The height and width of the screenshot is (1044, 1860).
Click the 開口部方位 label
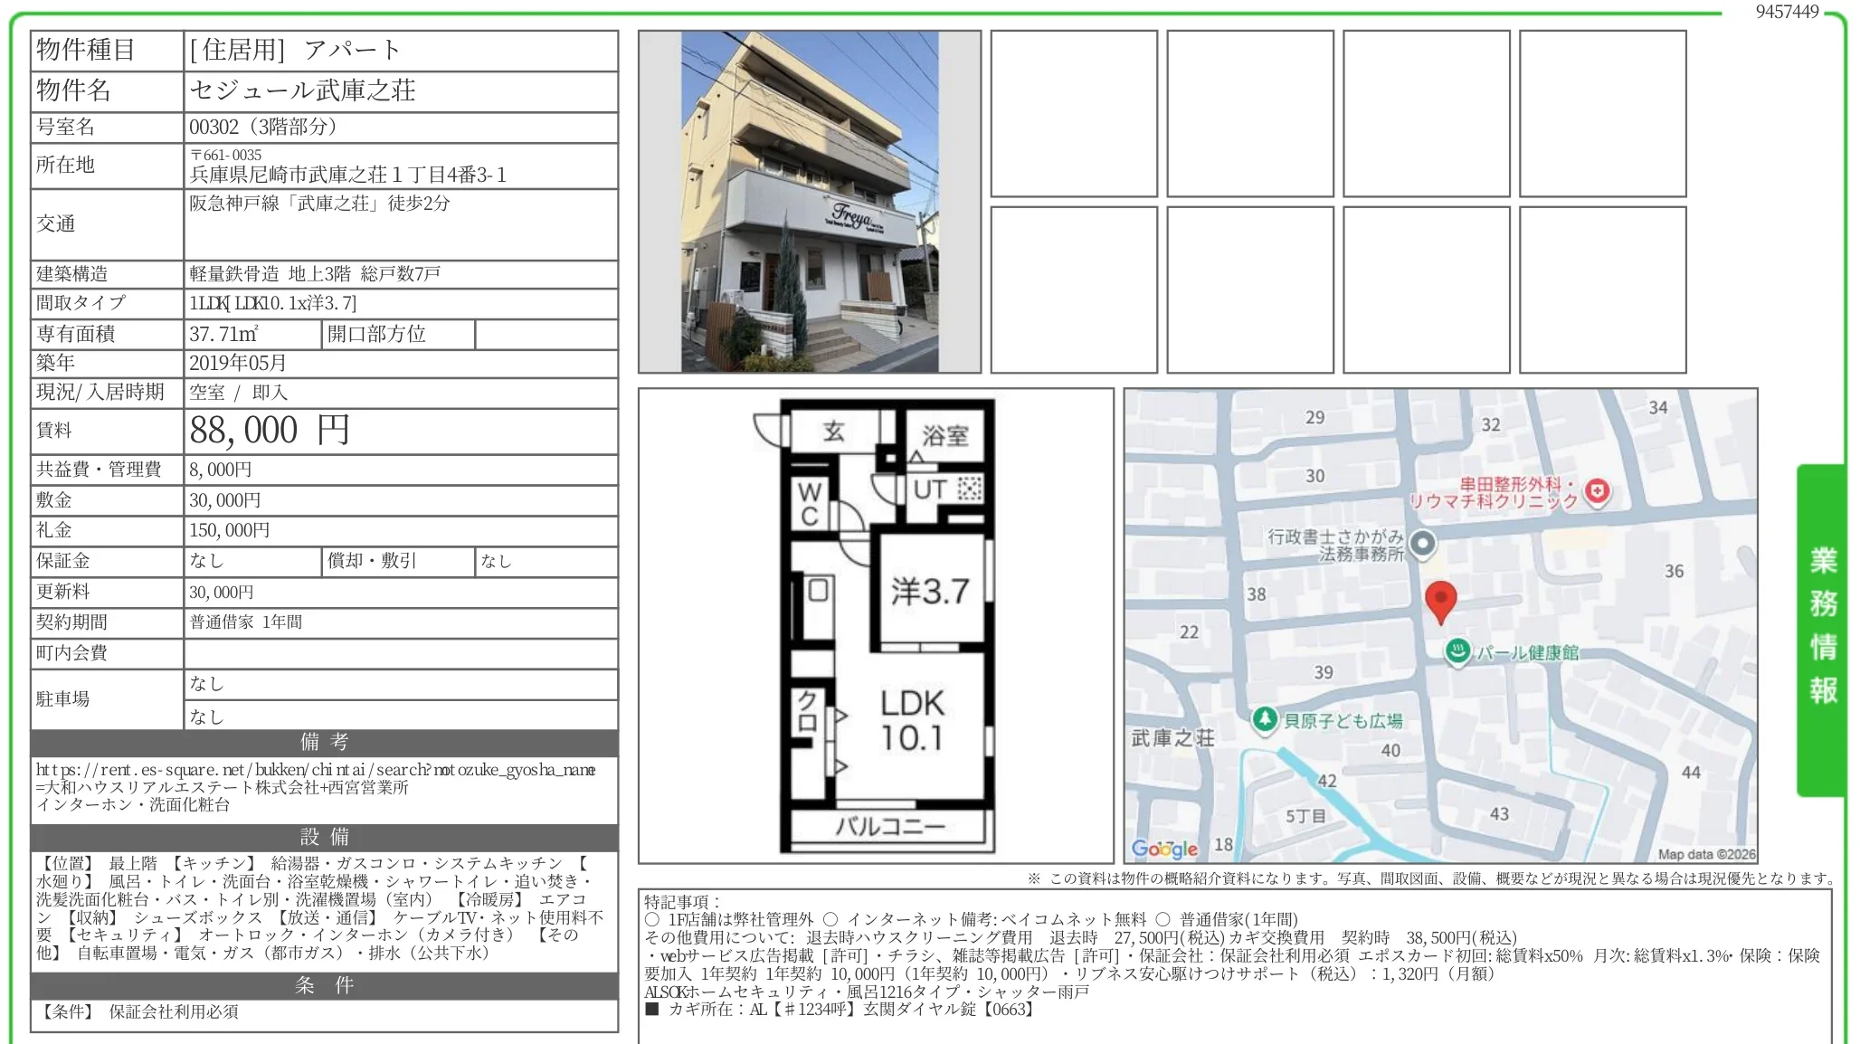pos(376,334)
